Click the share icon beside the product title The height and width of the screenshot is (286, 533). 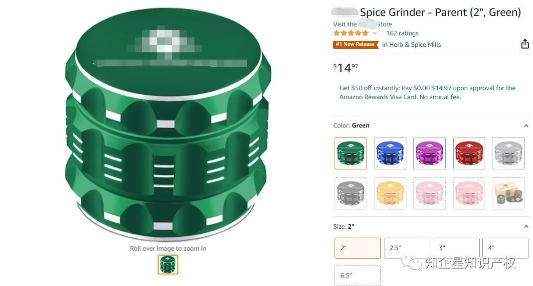click(525, 44)
